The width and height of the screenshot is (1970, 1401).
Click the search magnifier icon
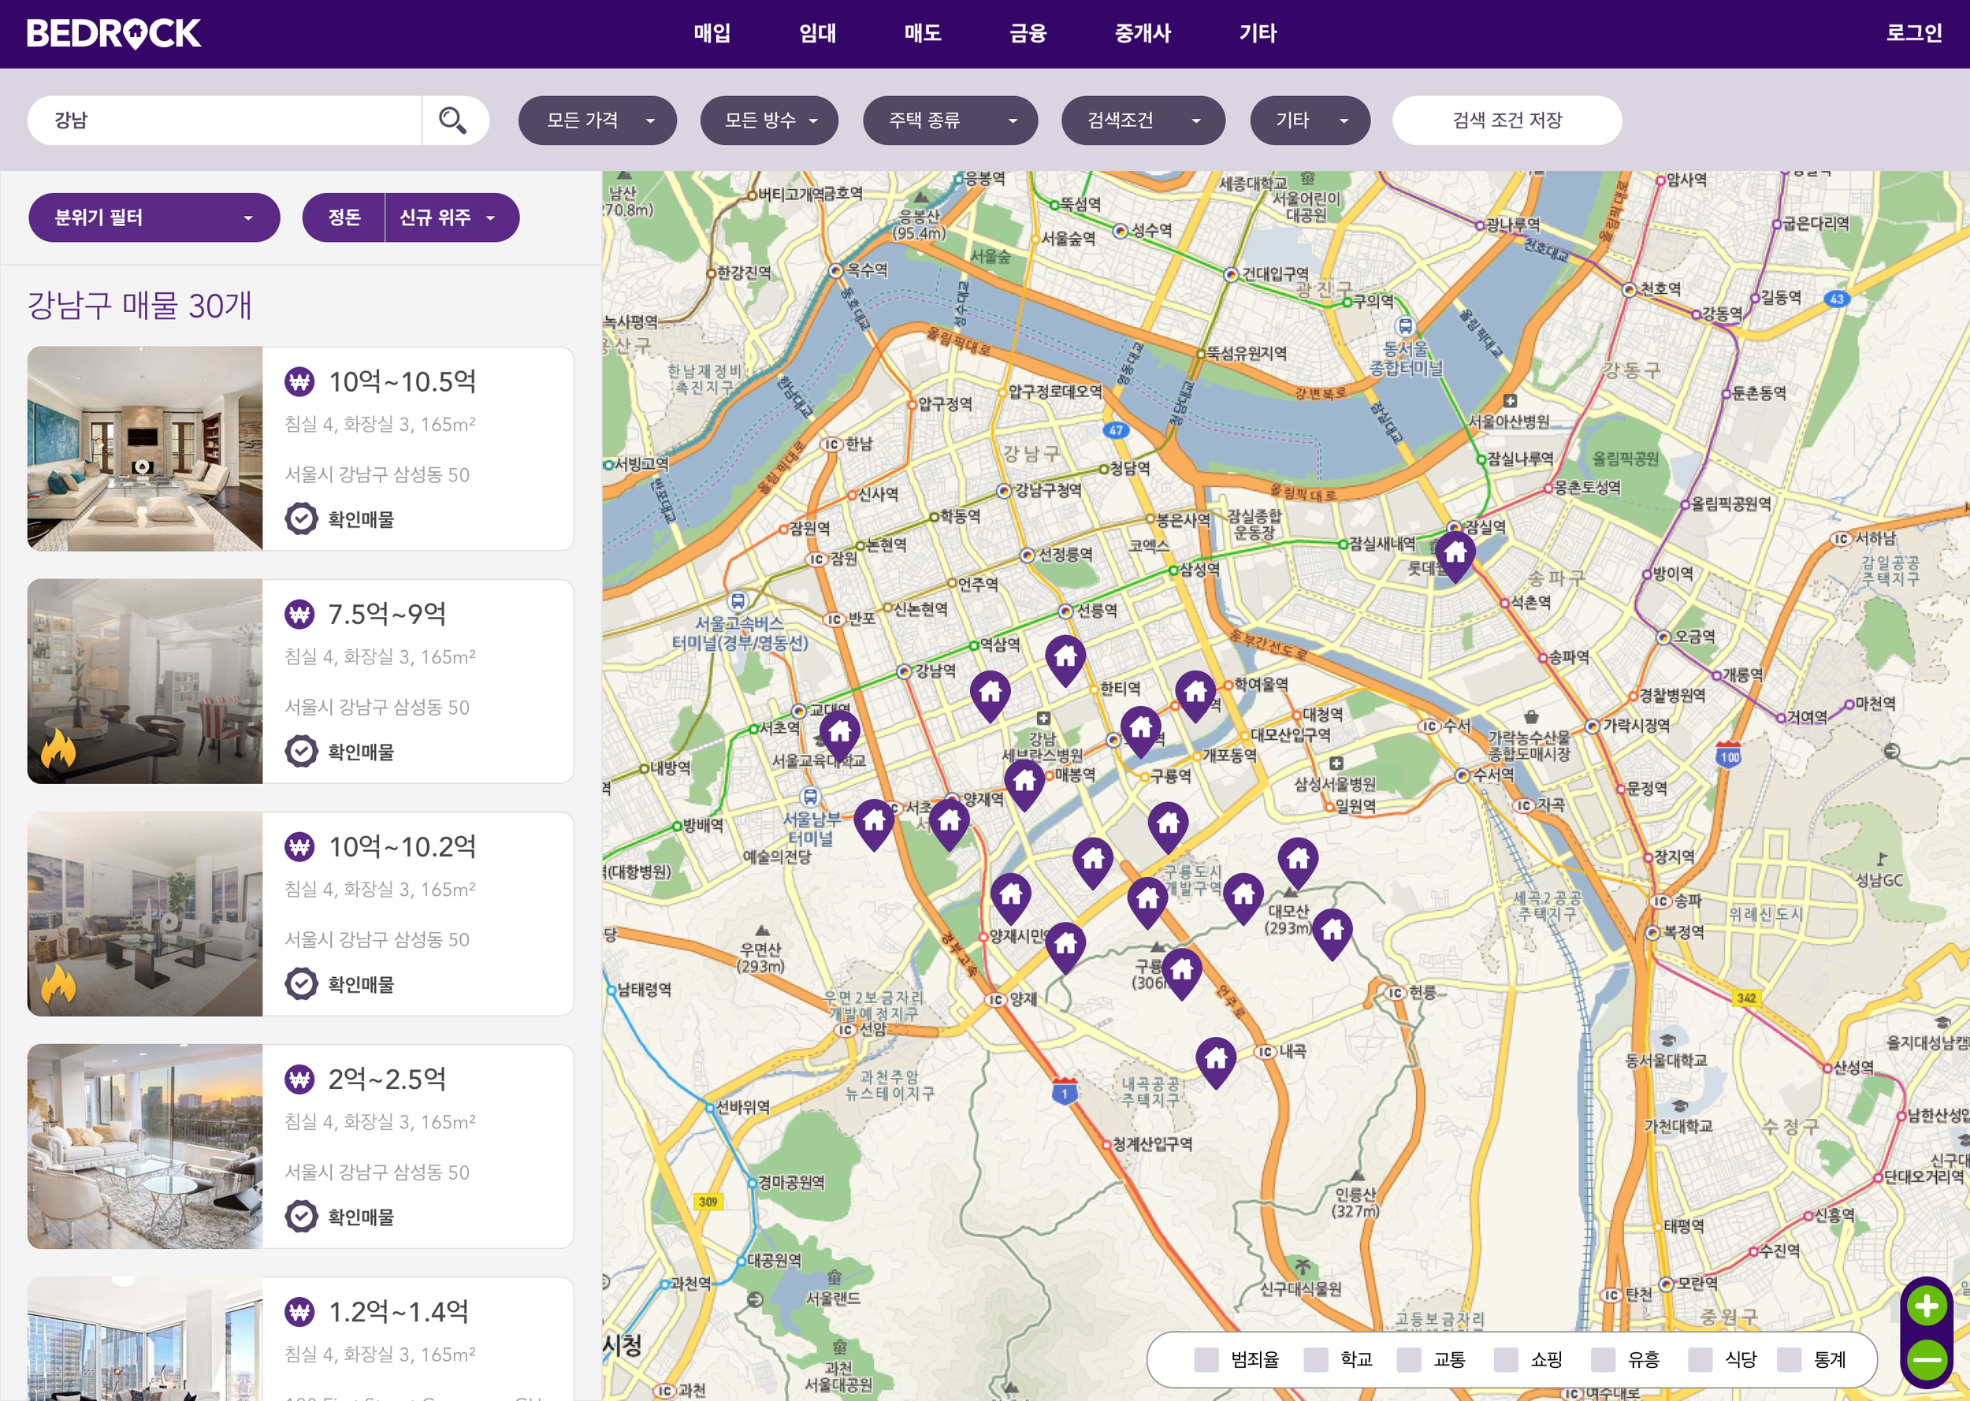coord(453,120)
